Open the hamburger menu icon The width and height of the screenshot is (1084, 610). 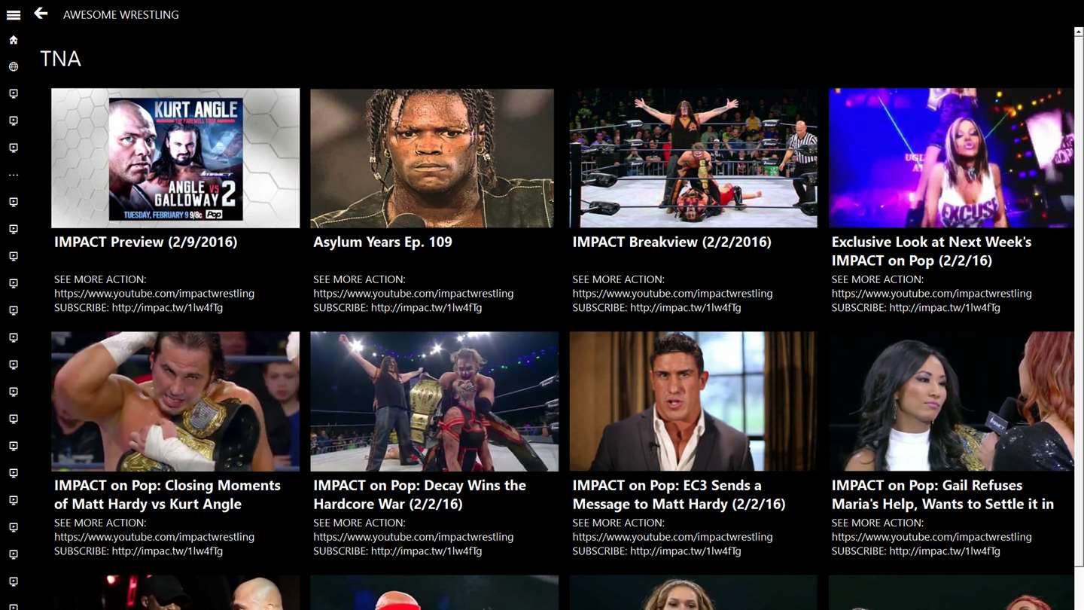click(14, 14)
